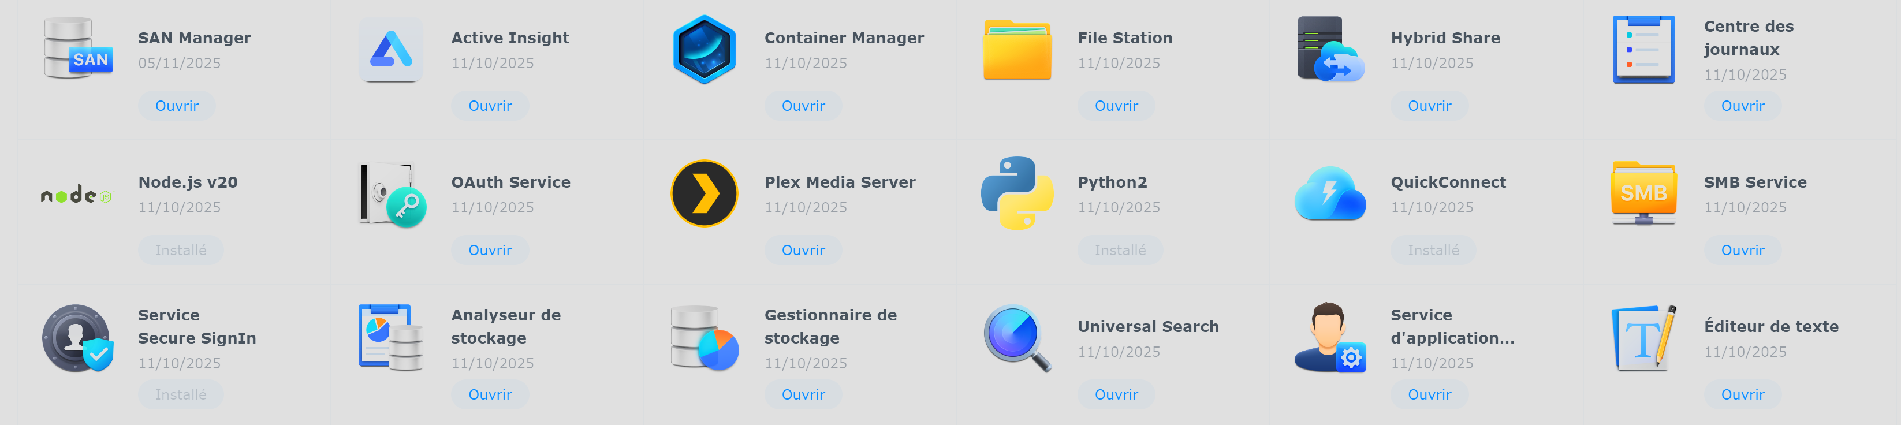Screen dimensions: 1901x425
Task: Click the QuickConnect cloud icon
Action: point(1330,193)
